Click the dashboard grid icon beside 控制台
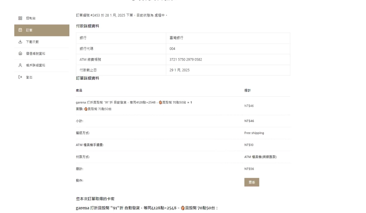This screenshot has height=213, width=366. pos(20,18)
